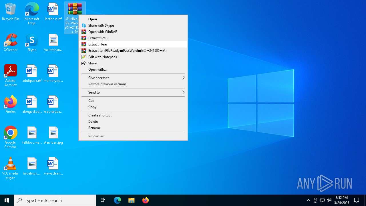Select the reportedca... document icon
366x206 pixels.
[x=53, y=105]
